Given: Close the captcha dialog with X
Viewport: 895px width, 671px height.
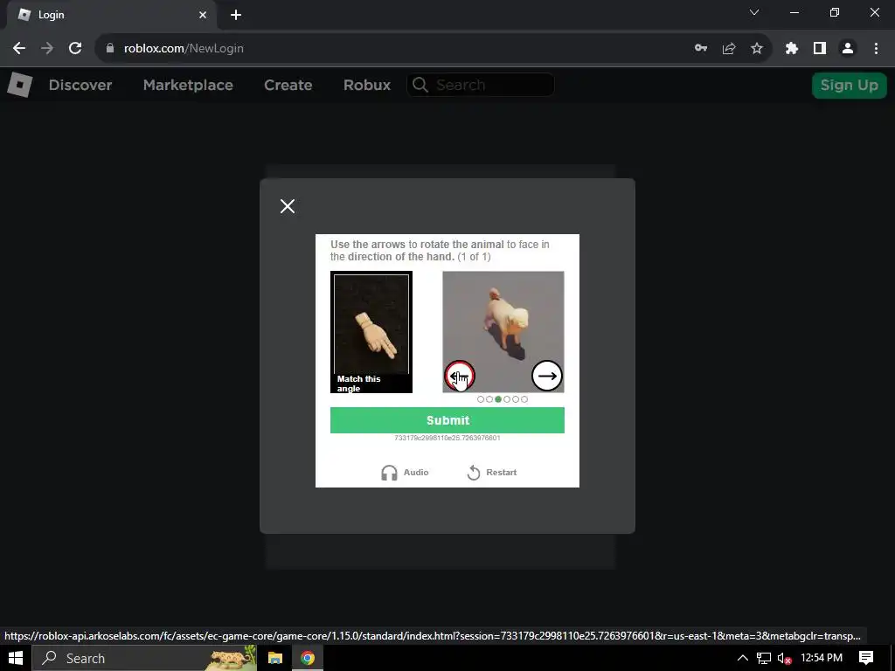Looking at the screenshot, I should [288, 206].
